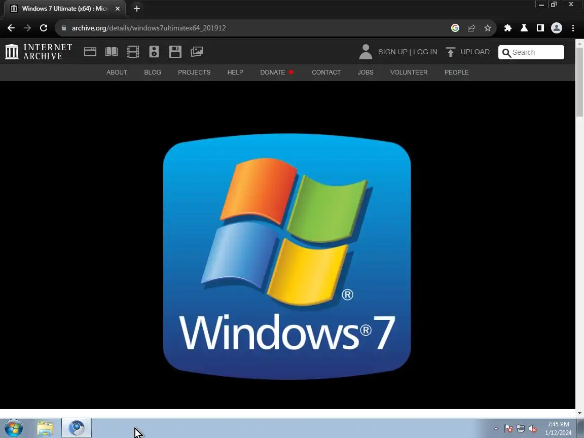Open the JOBS link
The height and width of the screenshot is (438, 584).
tap(366, 72)
